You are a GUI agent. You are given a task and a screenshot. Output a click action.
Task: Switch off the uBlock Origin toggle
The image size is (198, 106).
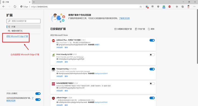[x=152, y=98]
